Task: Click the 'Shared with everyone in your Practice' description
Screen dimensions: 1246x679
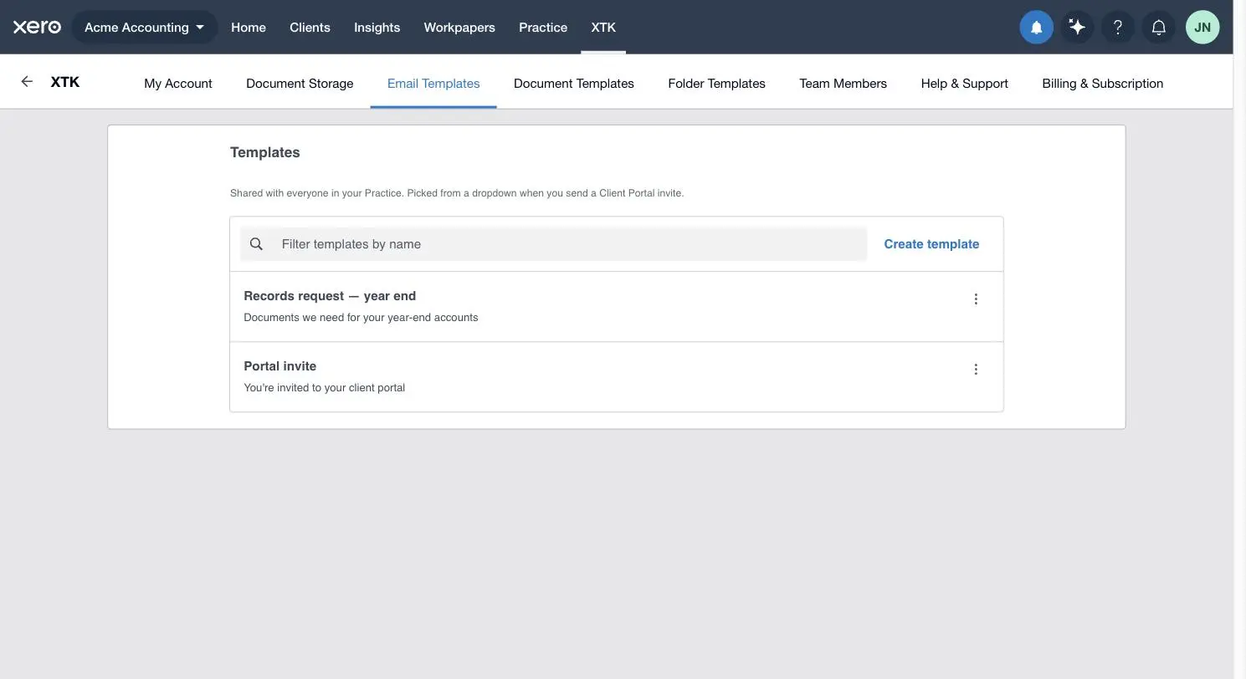Action: (x=457, y=193)
